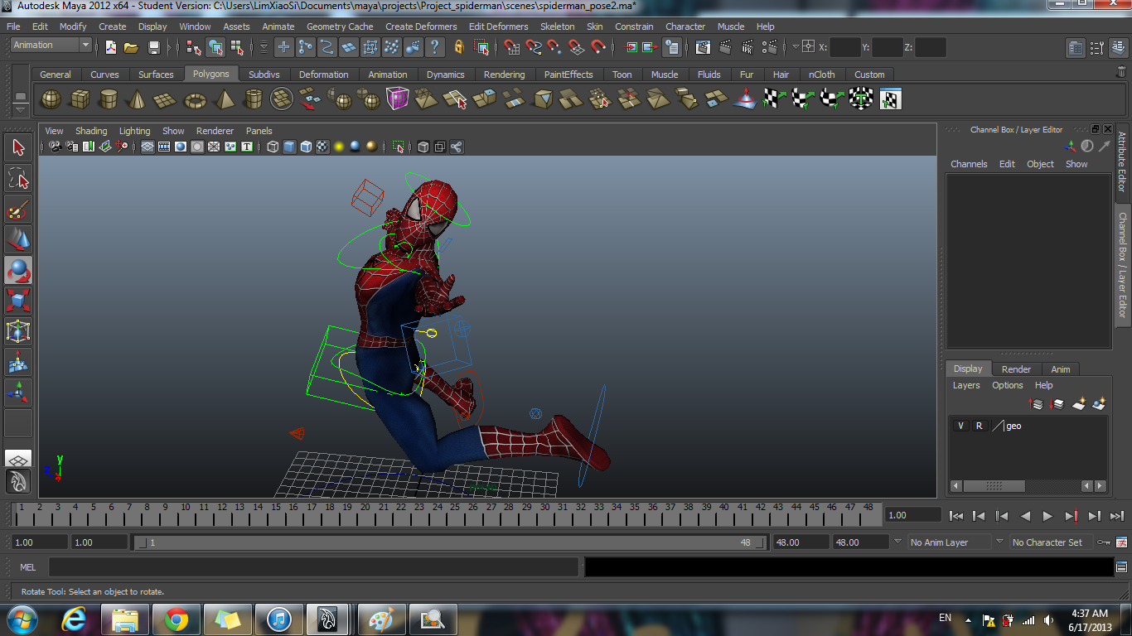This screenshot has width=1132, height=636.
Task: Click the Render tab in Layer Editor
Action: click(x=1016, y=369)
